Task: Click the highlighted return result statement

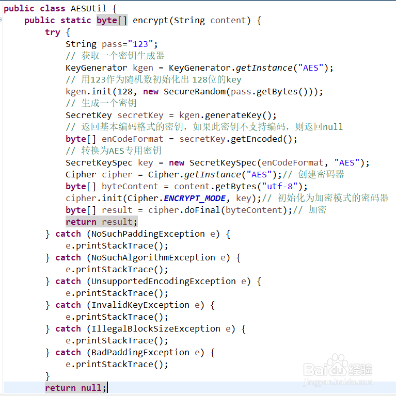Action: 101,222
